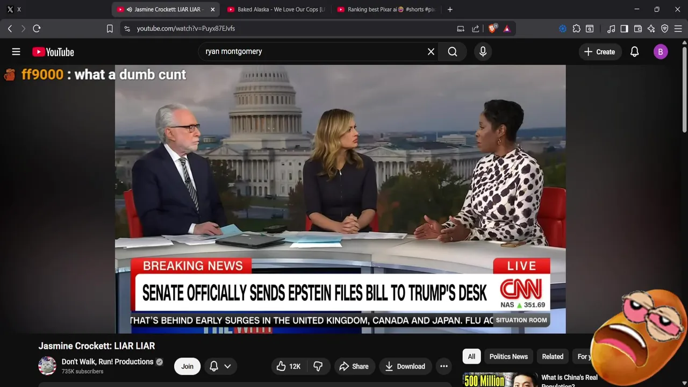Like the video showing 12K likes
The width and height of the screenshot is (688, 387).
tap(288, 367)
